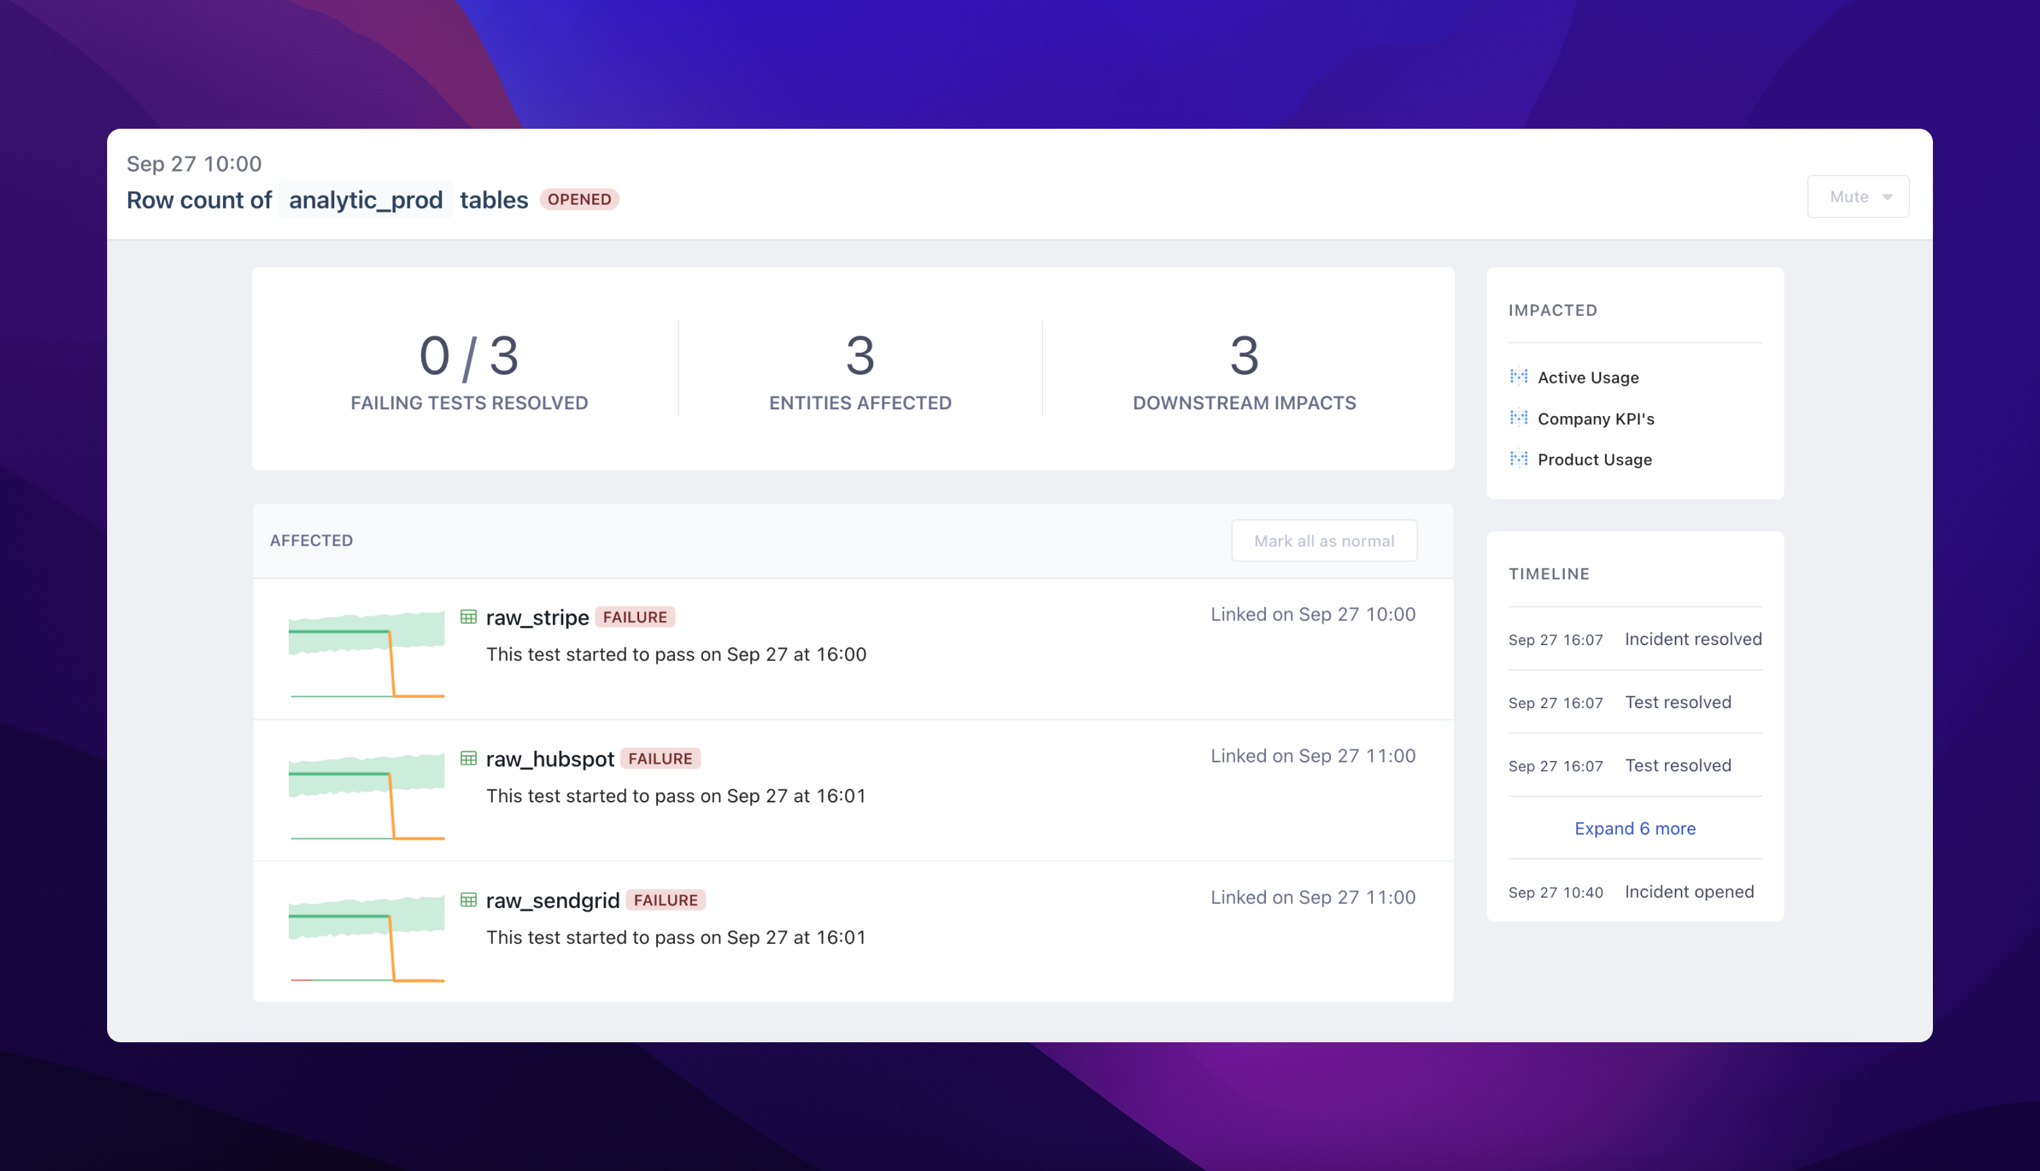Click Mark all as normal button

tap(1324, 541)
